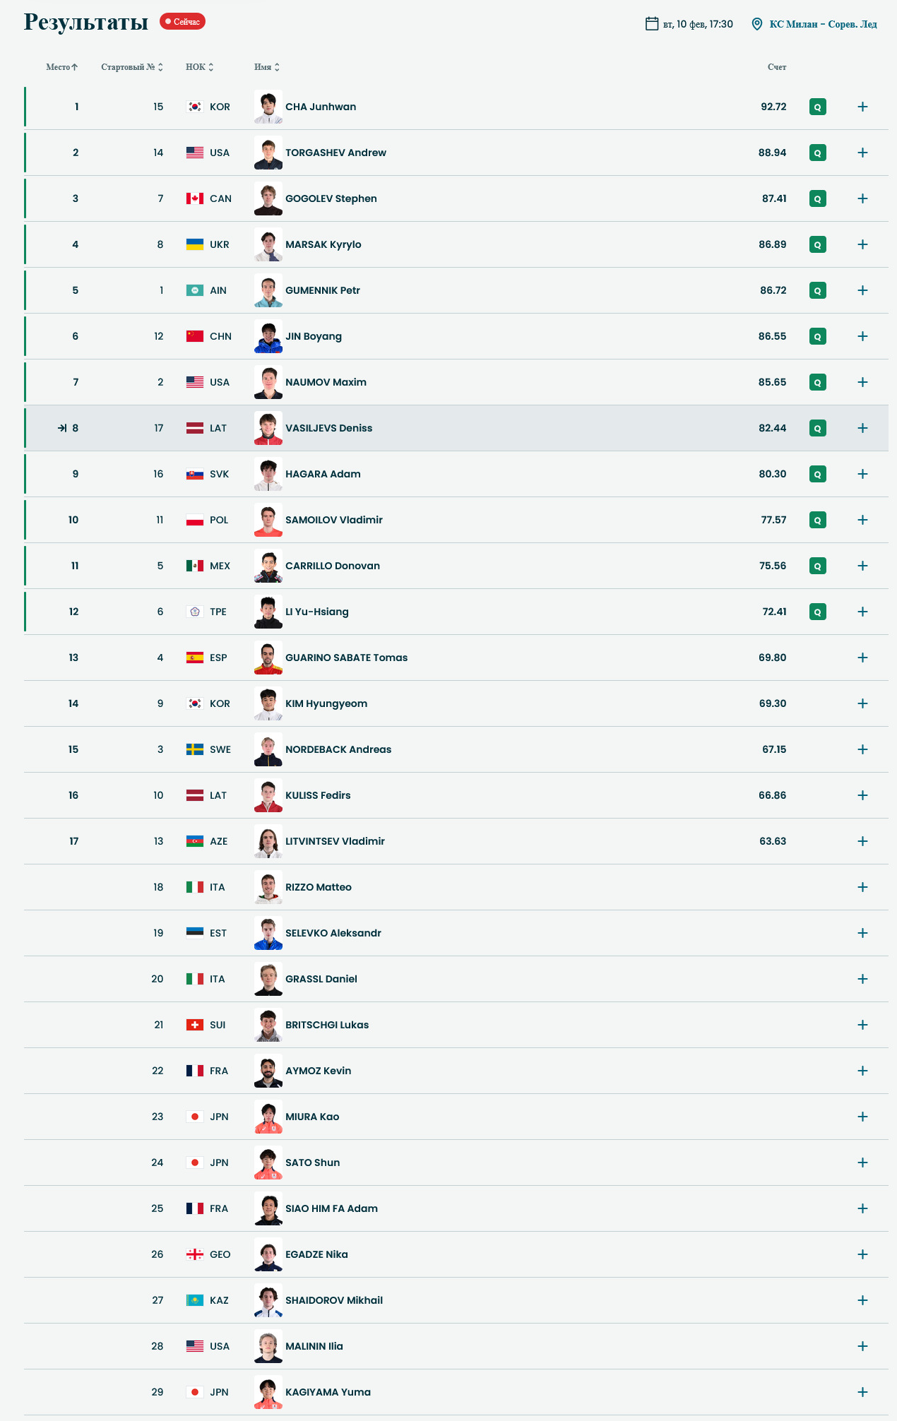Expand details for CHA Junhwan's row
The image size is (897, 1421).
click(x=862, y=107)
